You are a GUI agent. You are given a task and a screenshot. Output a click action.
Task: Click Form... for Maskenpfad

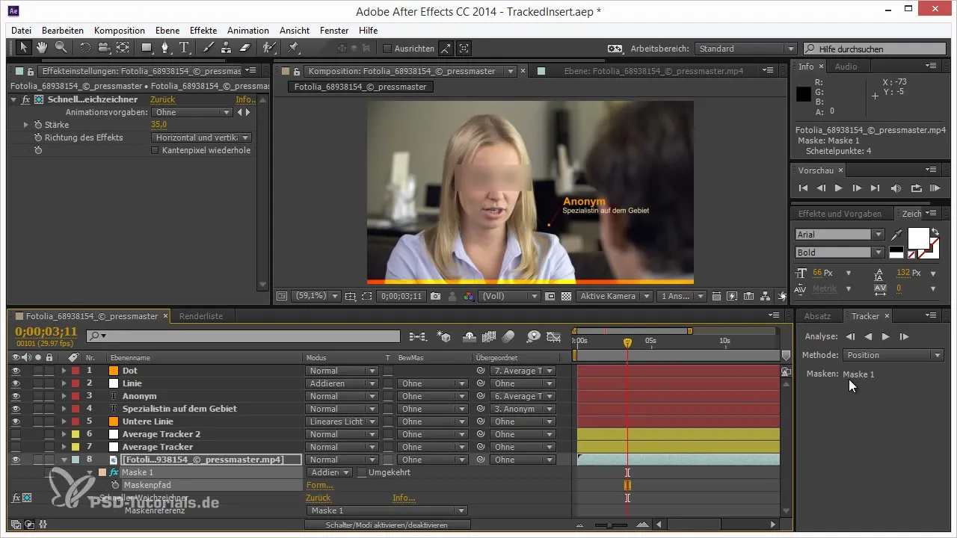tap(319, 485)
